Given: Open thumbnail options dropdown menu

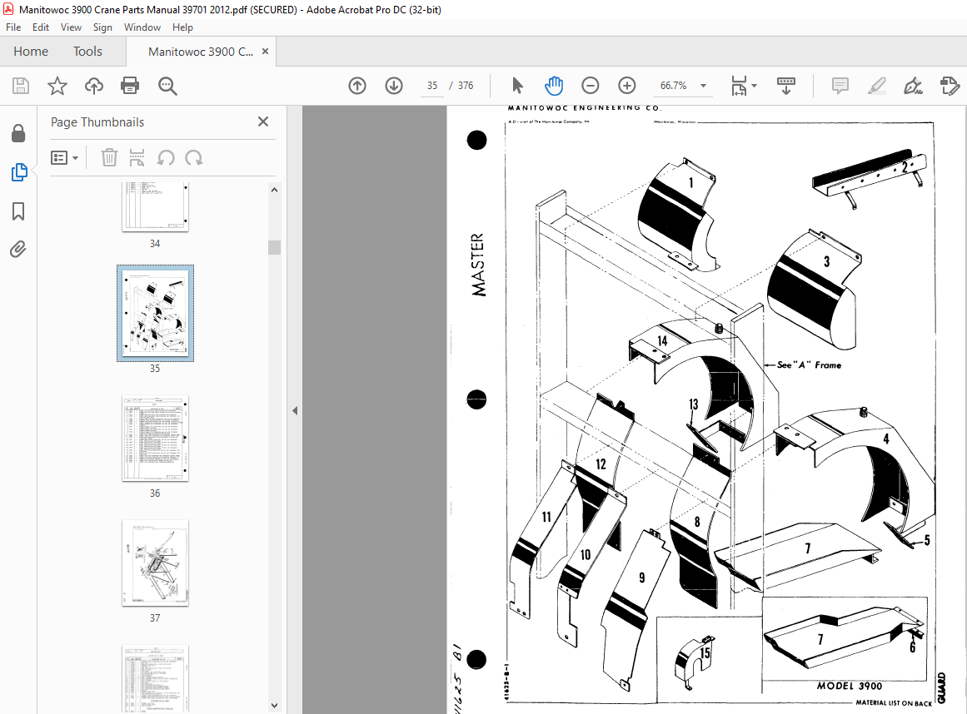Looking at the screenshot, I should (x=64, y=158).
